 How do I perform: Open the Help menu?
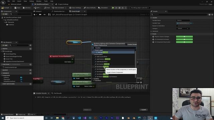(x=51, y=1)
